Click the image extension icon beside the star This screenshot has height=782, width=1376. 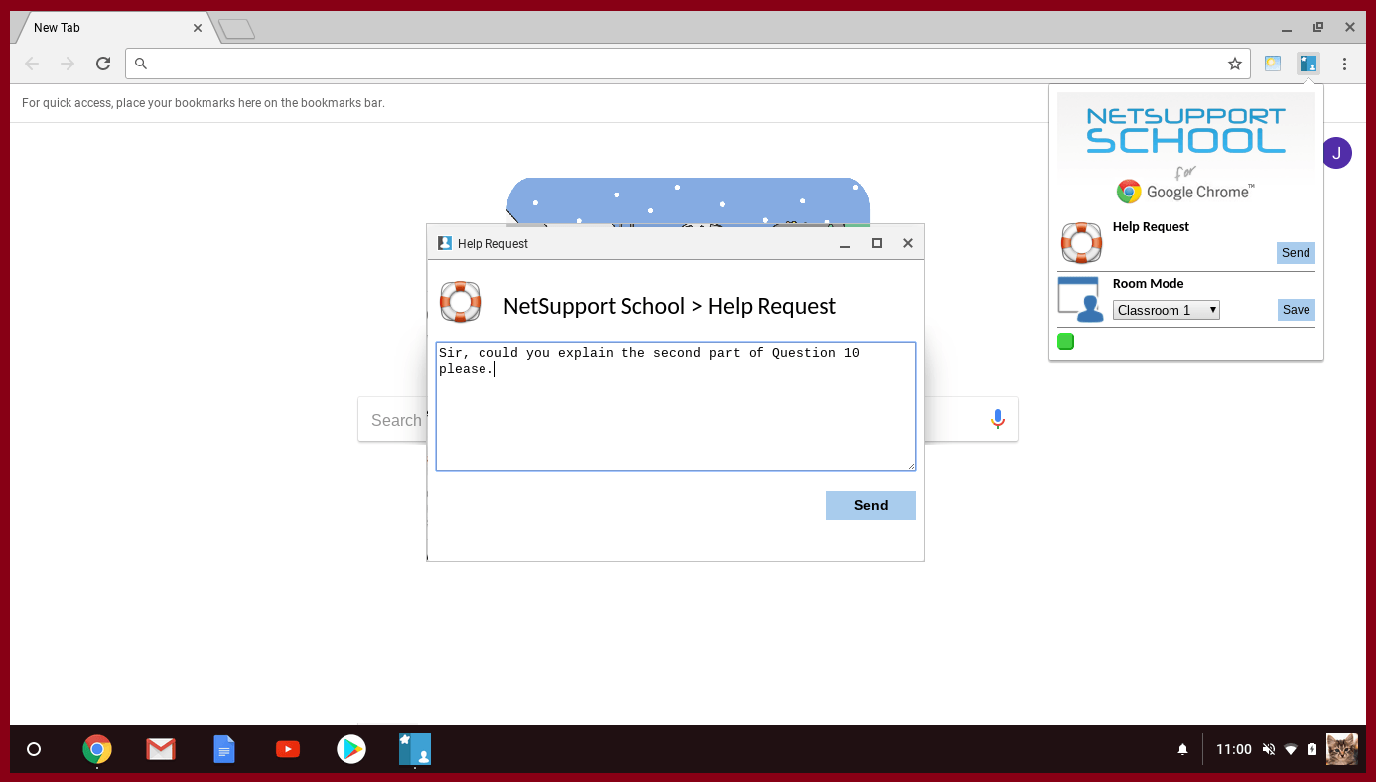click(x=1272, y=64)
